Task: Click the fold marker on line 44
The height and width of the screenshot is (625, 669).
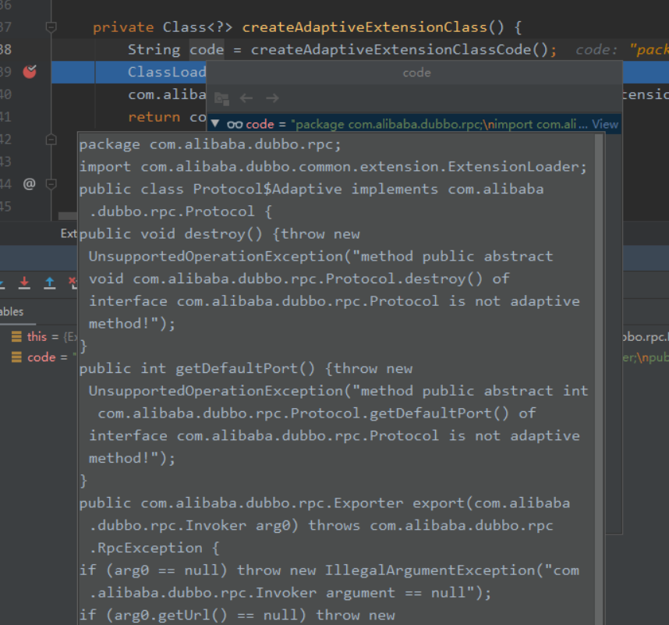Action: click(51, 184)
